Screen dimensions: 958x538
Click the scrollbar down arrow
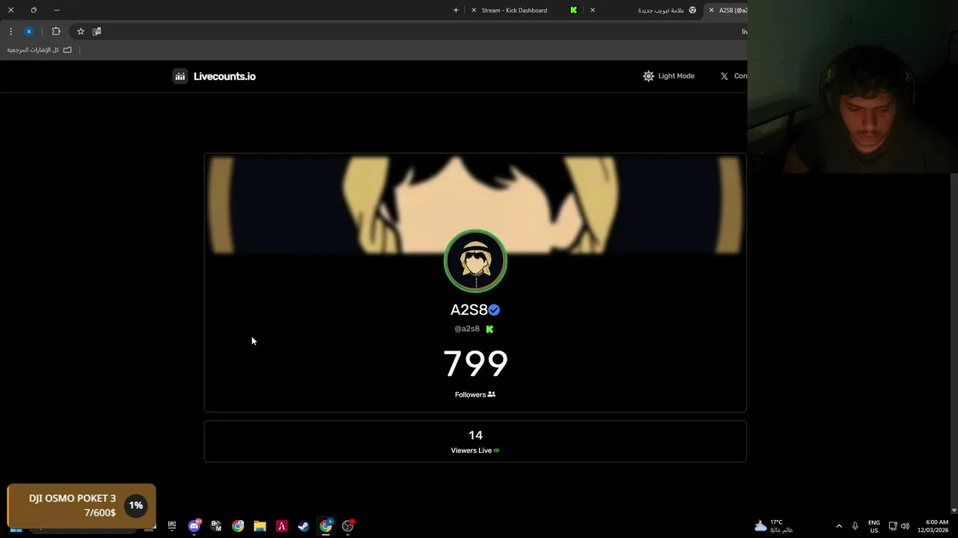[954, 510]
